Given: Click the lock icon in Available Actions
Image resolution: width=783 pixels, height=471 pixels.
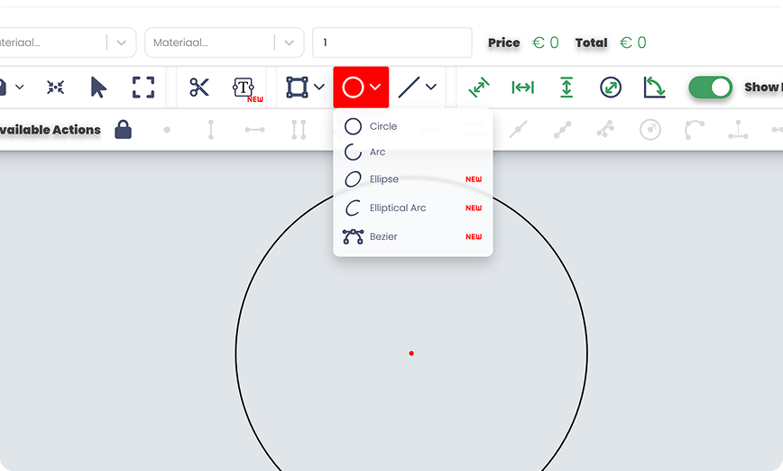Looking at the screenshot, I should click(124, 130).
